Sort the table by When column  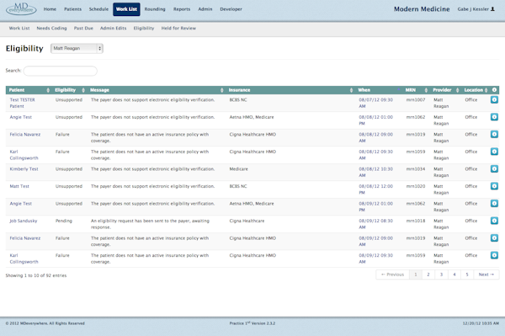click(379, 90)
